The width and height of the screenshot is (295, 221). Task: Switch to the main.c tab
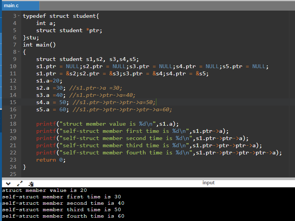tap(20, 6)
